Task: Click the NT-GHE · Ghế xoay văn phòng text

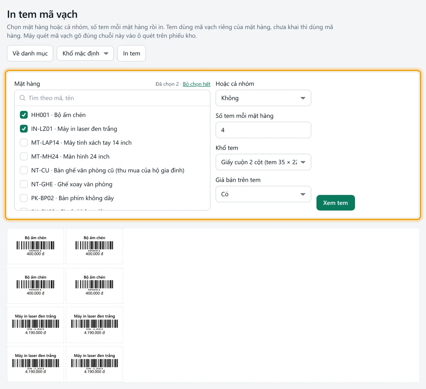Action: (x=72, y=184)
